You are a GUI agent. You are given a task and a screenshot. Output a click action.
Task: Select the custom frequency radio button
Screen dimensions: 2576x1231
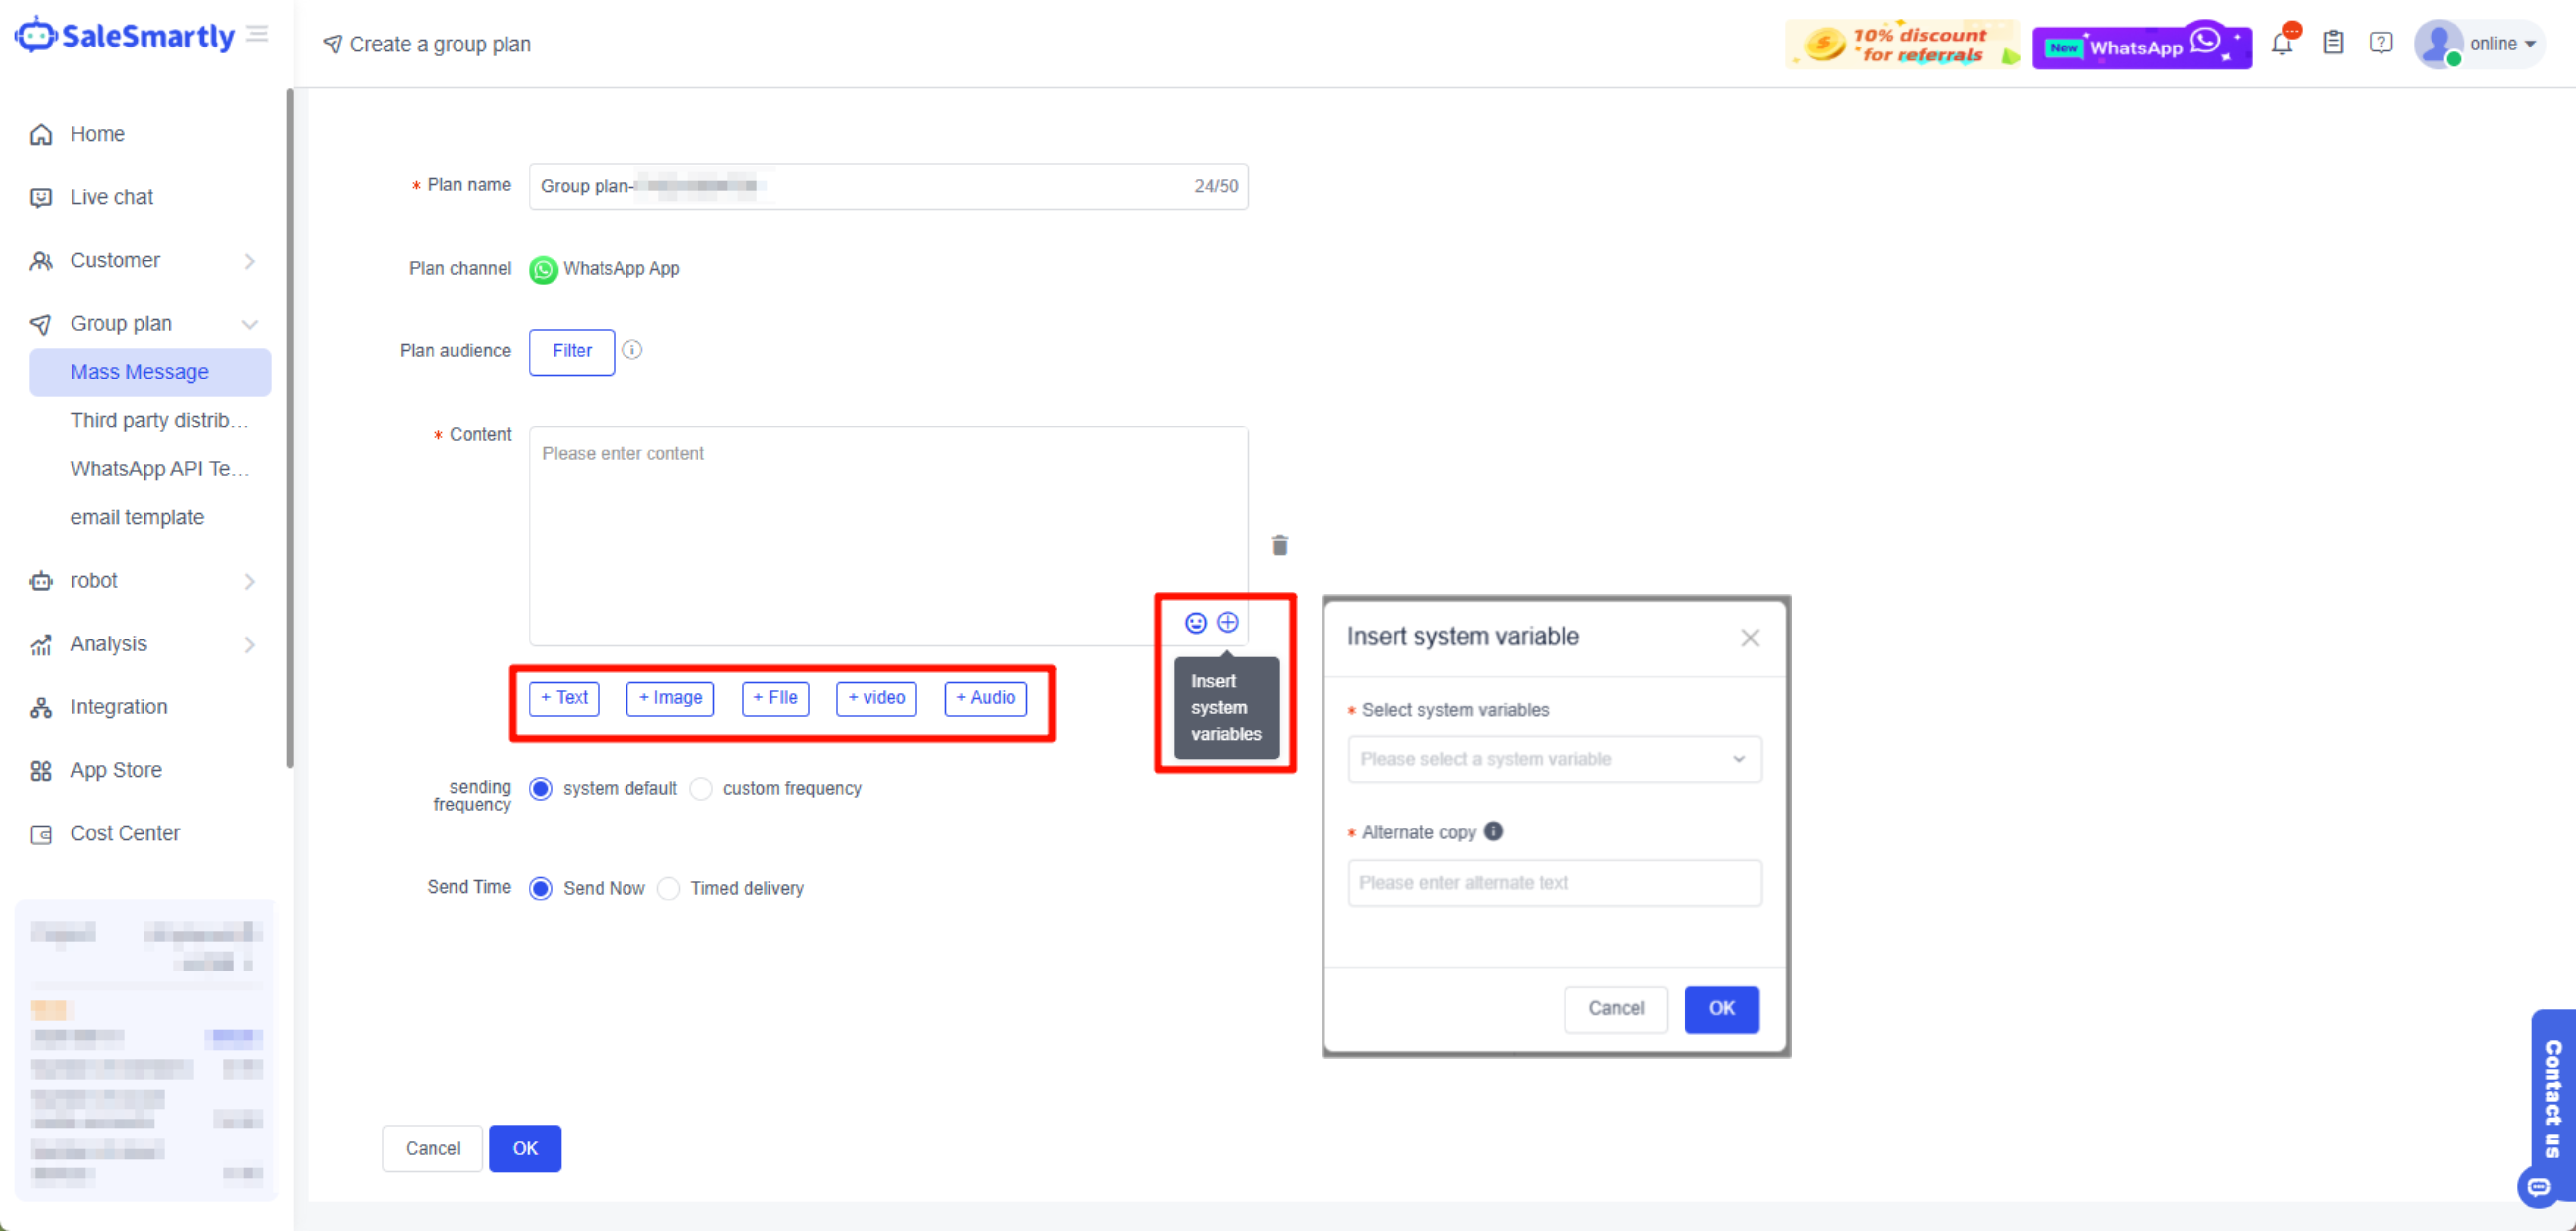[x=702, y=789]
